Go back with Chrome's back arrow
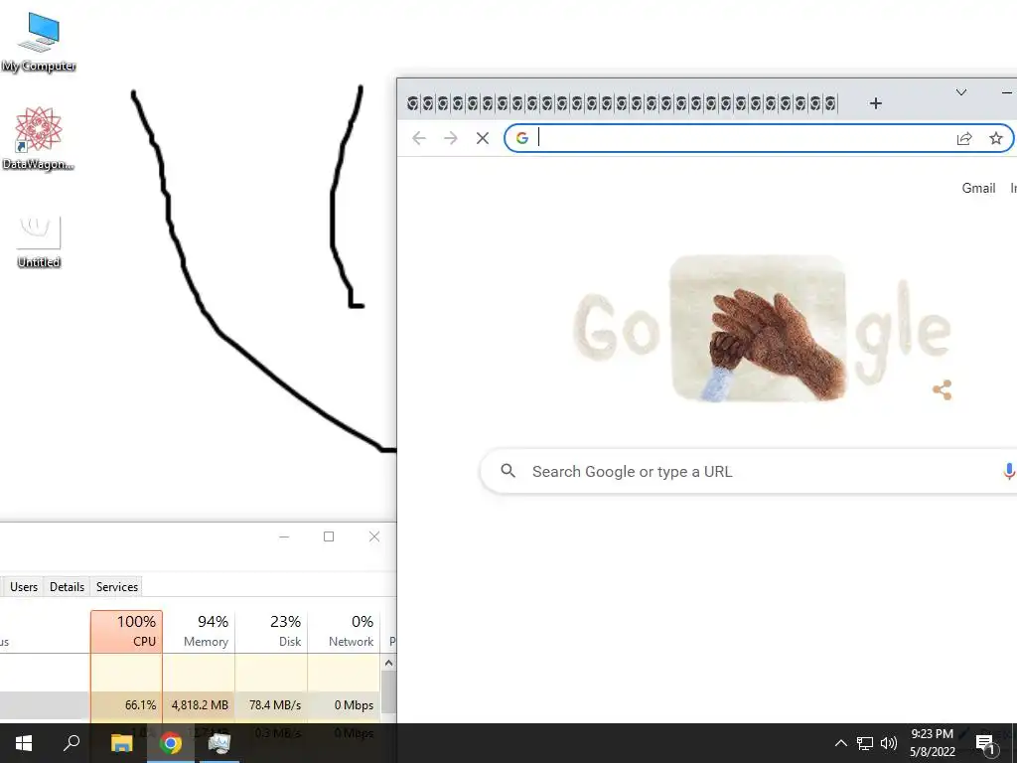 419,138
